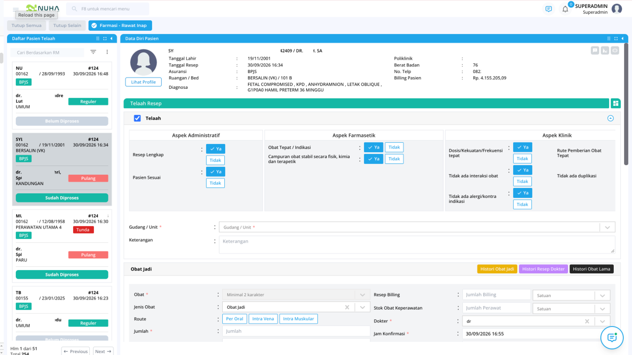Collapse the Telaah section circle arrow
This screenshot has width=632, height=355.
(x=610, y=118)
